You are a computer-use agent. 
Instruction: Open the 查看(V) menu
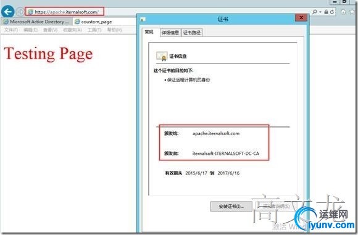tap(51, 30)
